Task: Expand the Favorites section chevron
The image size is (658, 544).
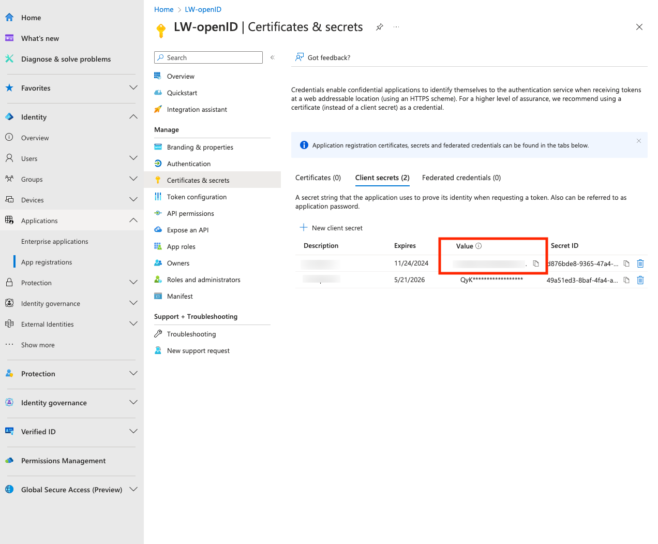Action: pyautogui.click(x=133, y=87)
